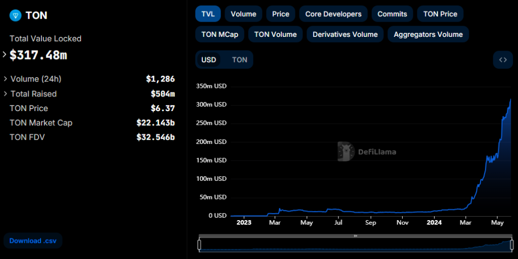Toggle the Volume chart metric
This screenshot has height=259, width=518.
[x=243, y=14]
